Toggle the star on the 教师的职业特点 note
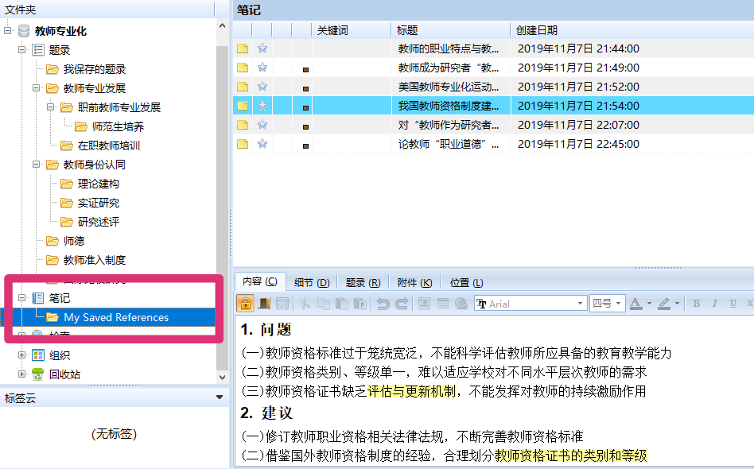 tap(262, 48)
